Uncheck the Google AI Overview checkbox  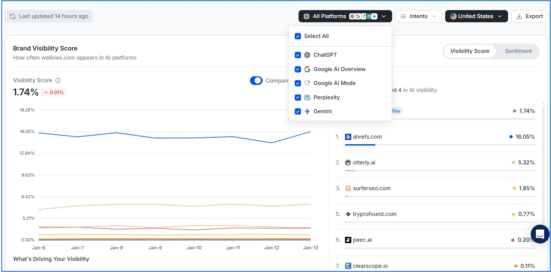click(298, 69)
